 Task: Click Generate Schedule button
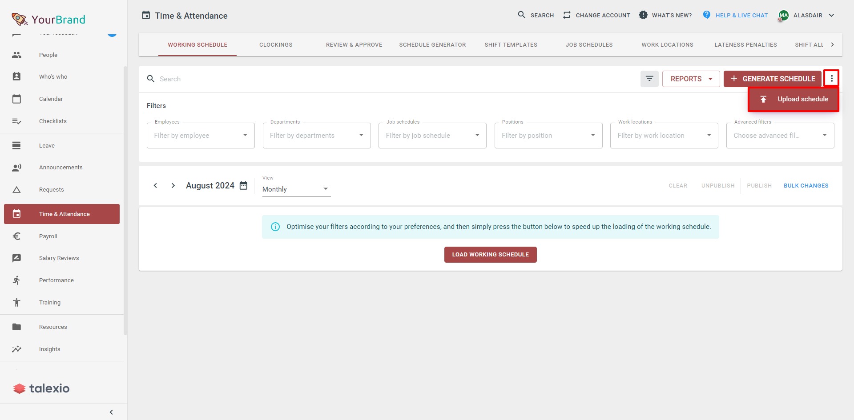coord(773,79)
